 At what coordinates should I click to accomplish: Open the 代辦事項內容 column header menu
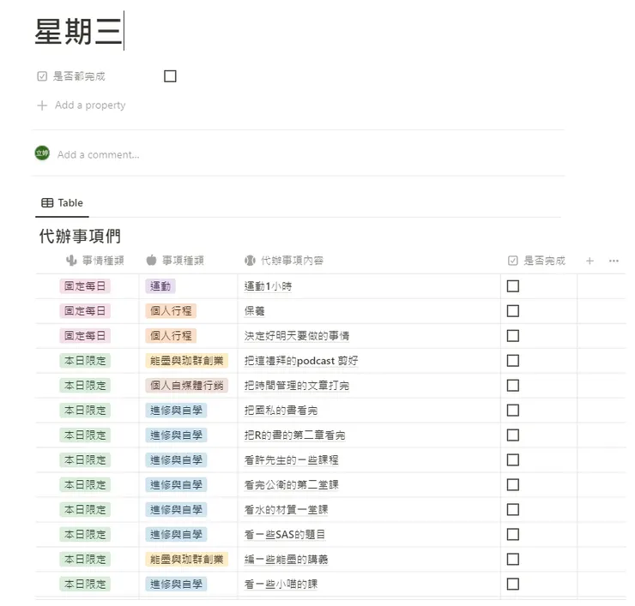coord(284,261)
